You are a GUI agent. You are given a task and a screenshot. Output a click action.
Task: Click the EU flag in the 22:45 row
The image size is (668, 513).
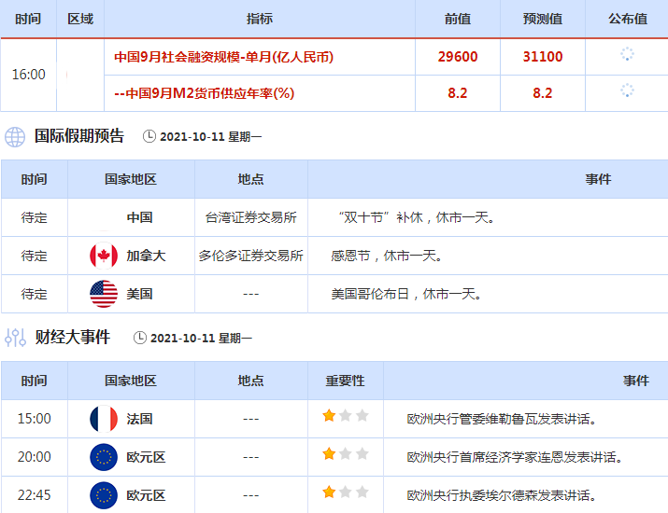point(103,494)
